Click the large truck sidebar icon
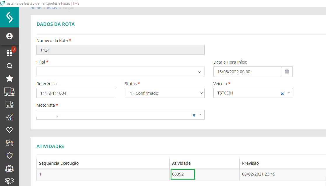Image resolution: width=326 pixels, height=186 pixels. point(9,91)
